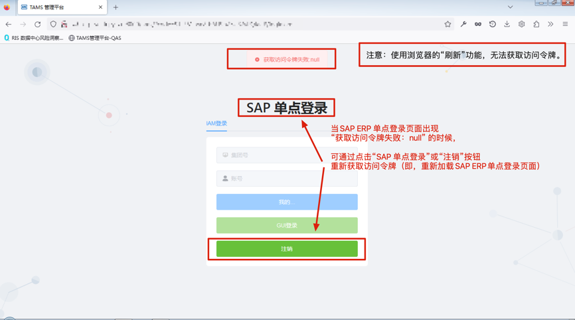
Task: Click the GUI登录 button
Action: click(x=287, y=226)
